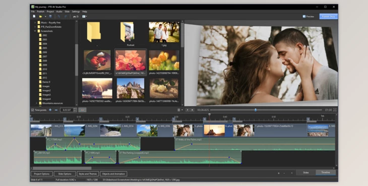Image resolution: width=368 pixels, height=186 pixels.
Task: Open the Help menu
Action: (85, 12)
